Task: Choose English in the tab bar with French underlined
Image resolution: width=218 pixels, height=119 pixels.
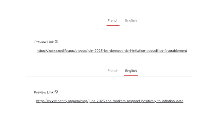Action: coord(131,21)
